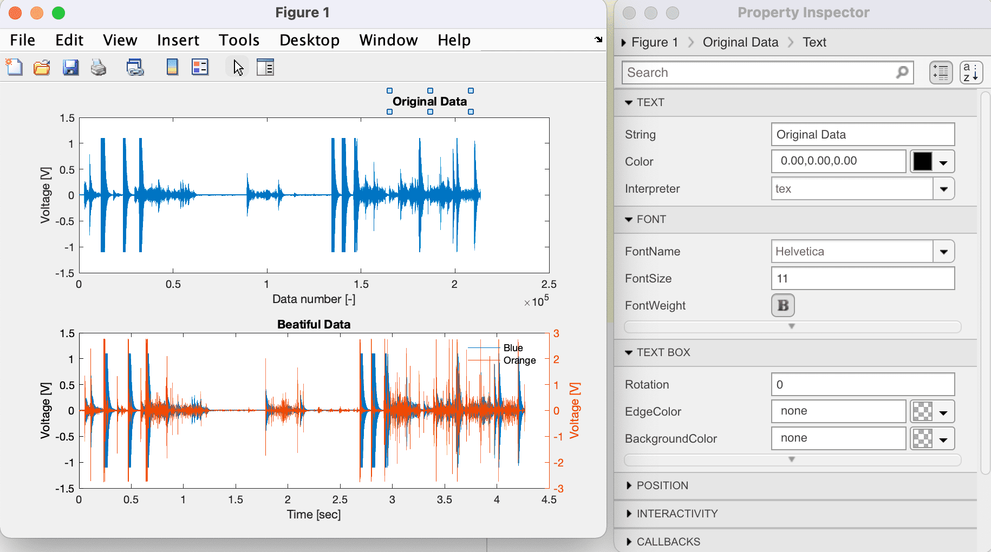
Task: Open the FontName dropdown
Action: [x=944, y=252]
